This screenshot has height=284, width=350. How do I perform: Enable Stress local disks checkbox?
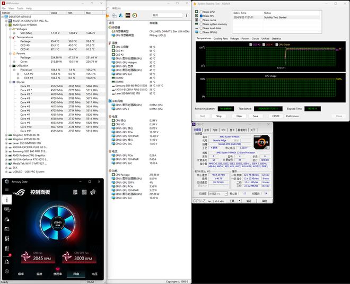point(201,28)
